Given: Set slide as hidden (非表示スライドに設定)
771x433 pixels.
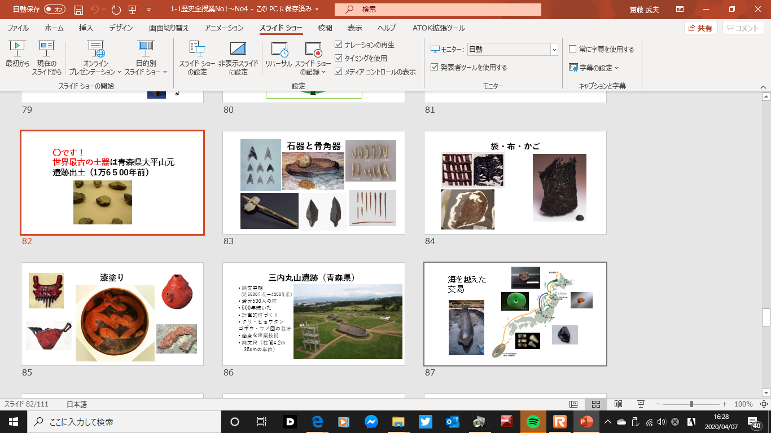Looking at the screenshot, I should [x=238, y=58].
